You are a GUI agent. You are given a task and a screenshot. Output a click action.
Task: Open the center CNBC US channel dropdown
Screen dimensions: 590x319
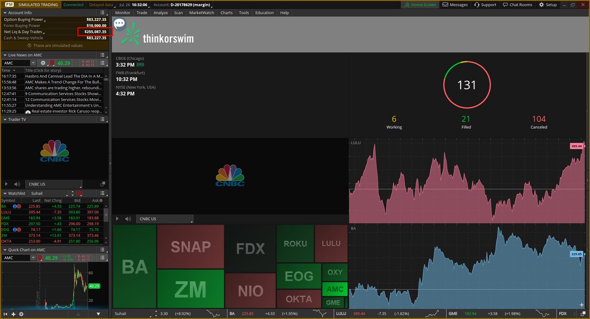165,218
